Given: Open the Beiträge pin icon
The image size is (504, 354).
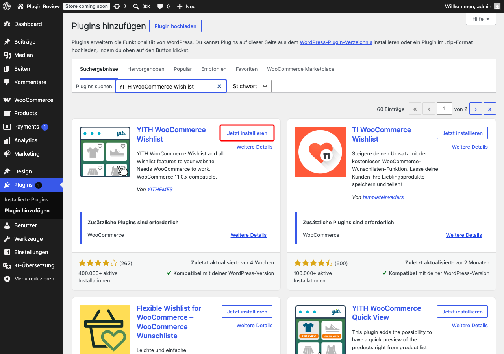Looking at the screenshot, I should coord(7,42).
